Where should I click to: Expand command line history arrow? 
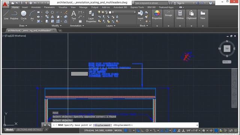[197, 125]
